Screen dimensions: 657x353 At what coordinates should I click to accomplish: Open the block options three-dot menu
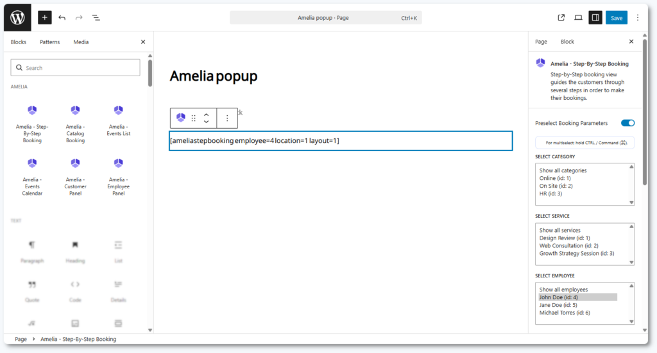pyautogui.click(x=227, y=119)
